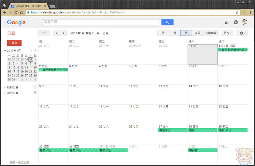Open 我的日曆 options dropdown
This screenshot has width=255, height=166.
pos(35,87)
